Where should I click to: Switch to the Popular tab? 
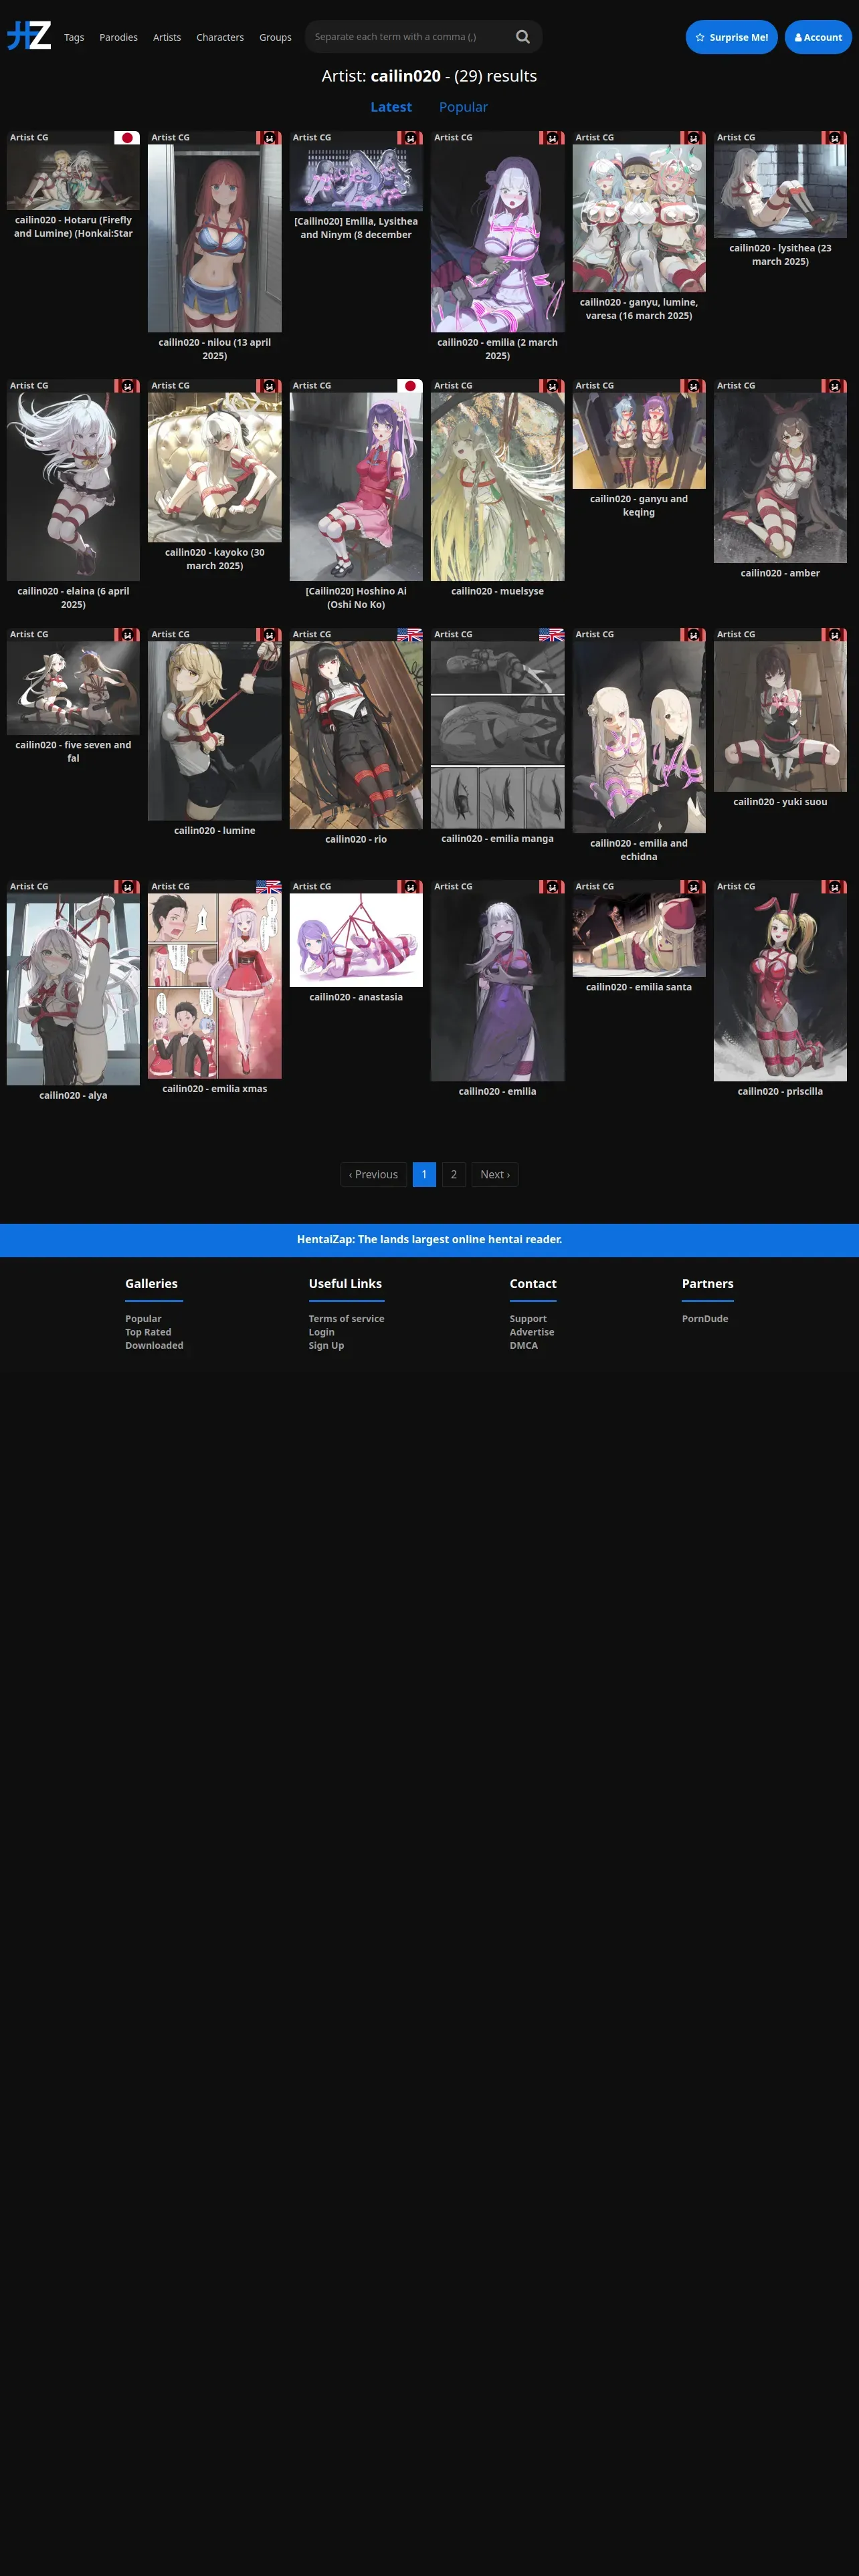click(463, 107)
